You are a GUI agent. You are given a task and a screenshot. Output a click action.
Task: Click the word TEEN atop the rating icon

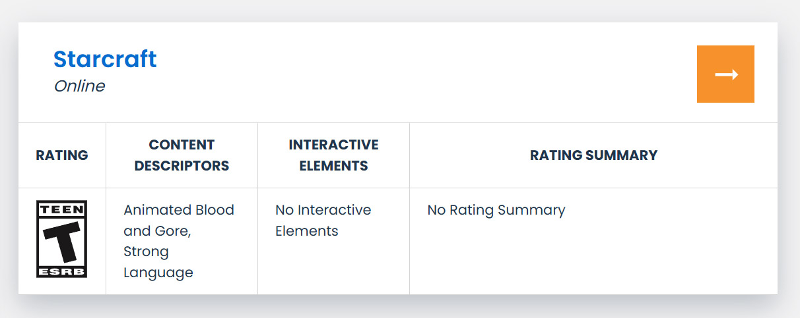(x=61, y=209)
